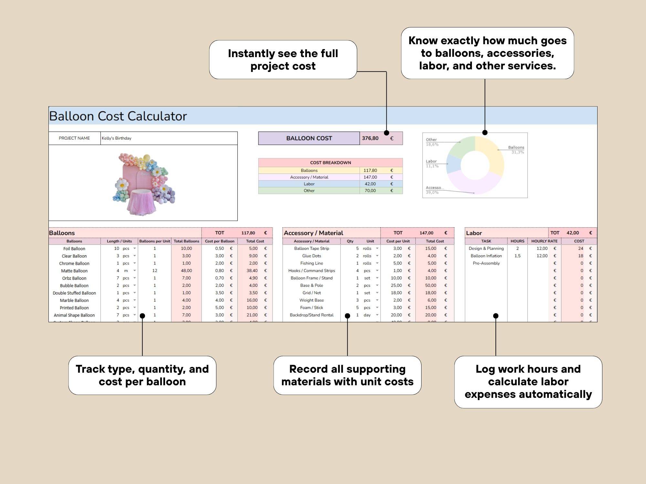Open the Backdrop/Stand Rental day dropdown

(x=377, y=315)
